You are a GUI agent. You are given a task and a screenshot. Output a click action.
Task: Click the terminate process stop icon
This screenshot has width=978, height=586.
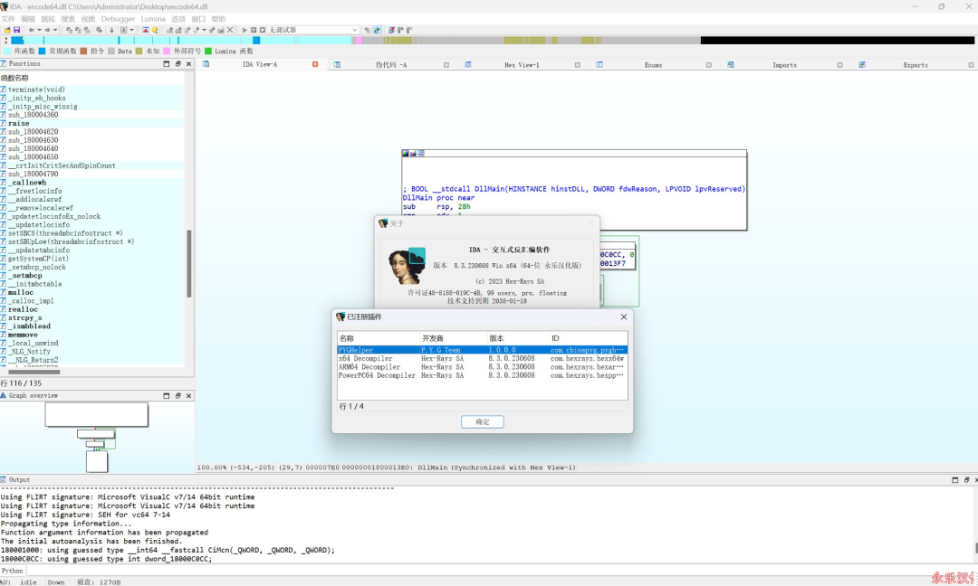(263, 30)
